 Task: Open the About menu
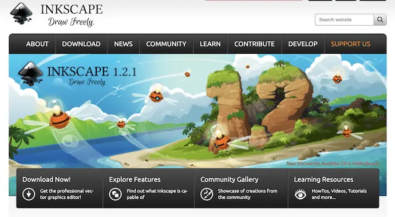pyautogui.click(x=37, y=44)
